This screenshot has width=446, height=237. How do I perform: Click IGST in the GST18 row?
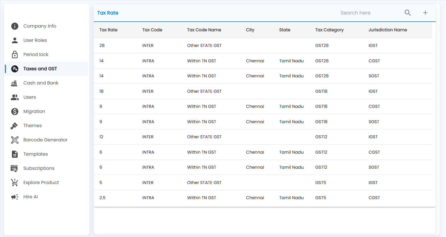[x=373, y=91]
